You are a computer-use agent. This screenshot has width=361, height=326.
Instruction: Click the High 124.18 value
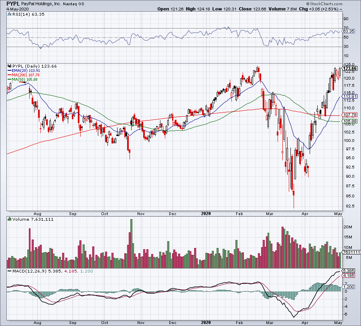198,9
